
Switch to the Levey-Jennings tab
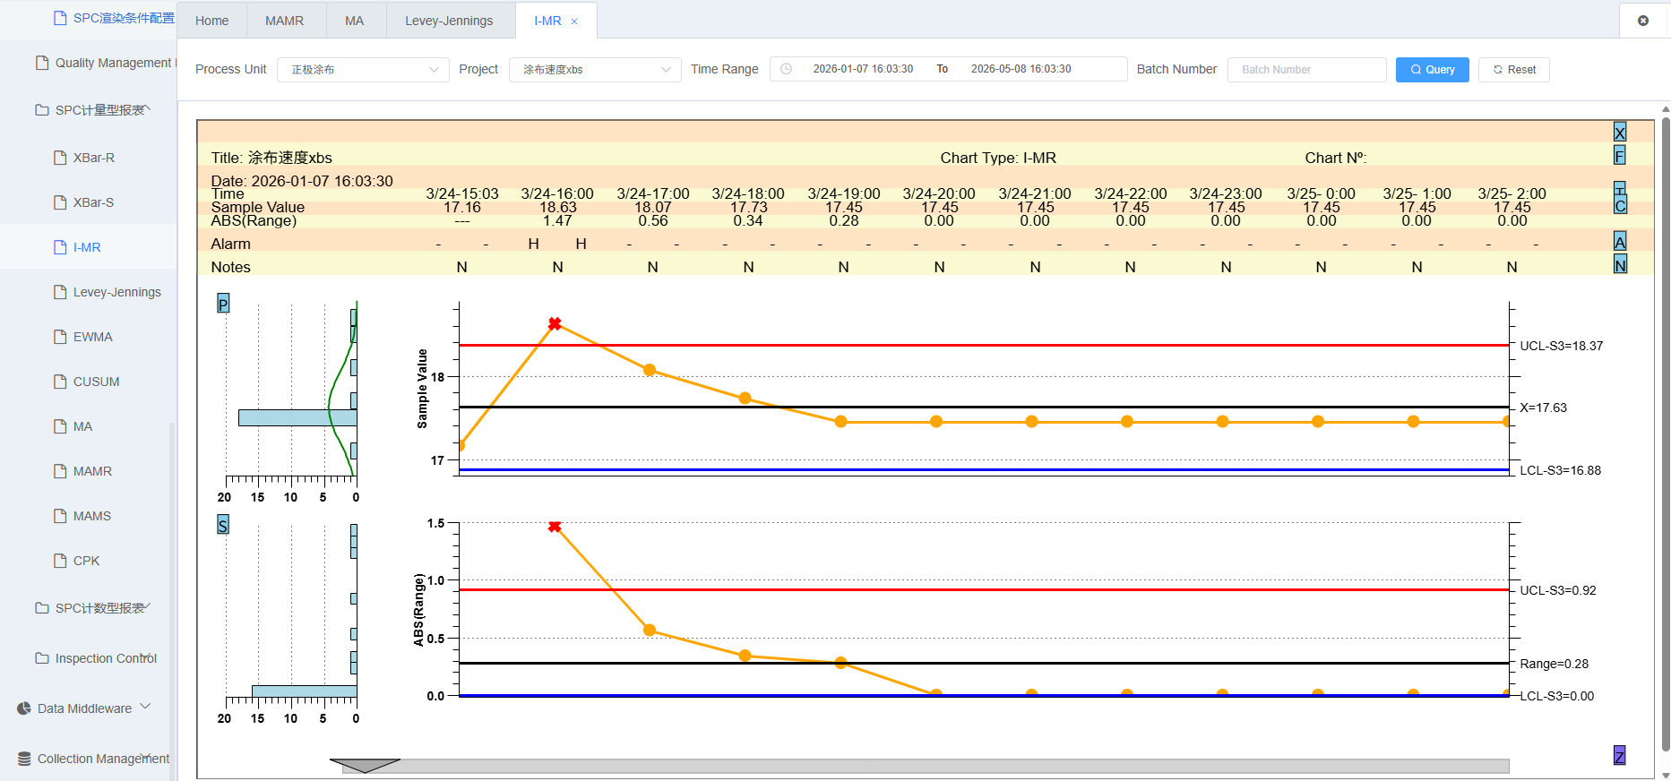(449, 21)
